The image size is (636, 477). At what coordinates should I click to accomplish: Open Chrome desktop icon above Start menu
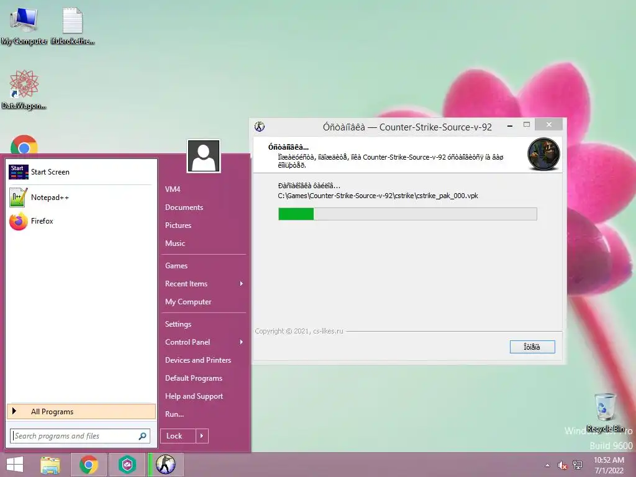coord(24,145)
